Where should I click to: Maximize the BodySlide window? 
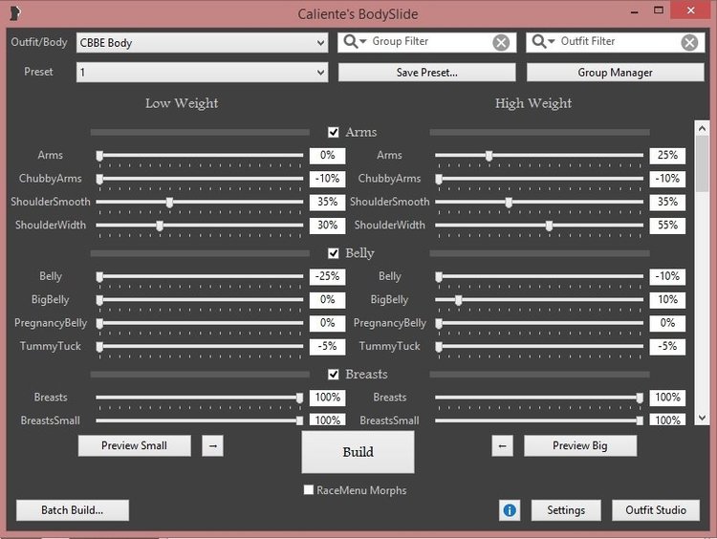pyautogui.click(x=659, y=11)
